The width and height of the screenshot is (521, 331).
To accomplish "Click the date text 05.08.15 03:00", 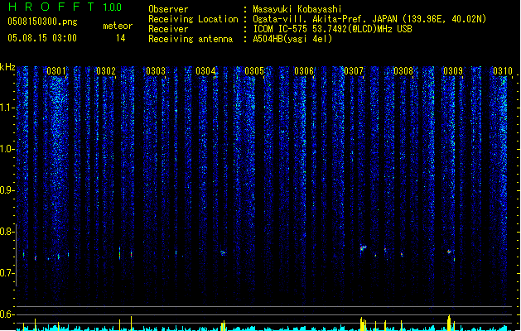I will tap(42, 38).
